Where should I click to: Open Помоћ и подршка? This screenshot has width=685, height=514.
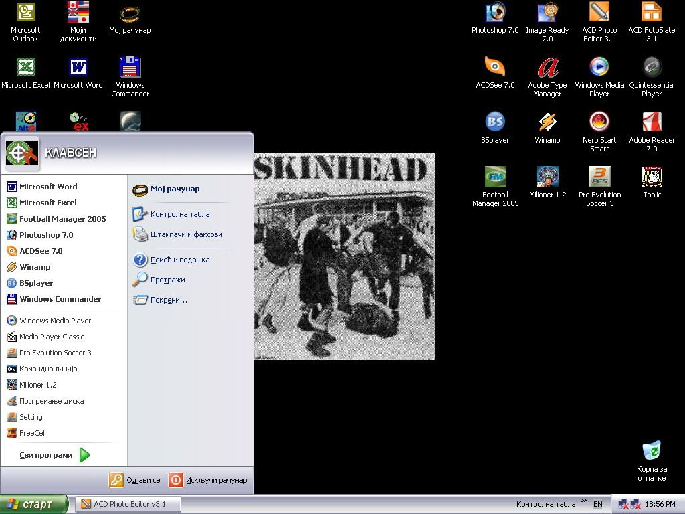pos(190,260)
